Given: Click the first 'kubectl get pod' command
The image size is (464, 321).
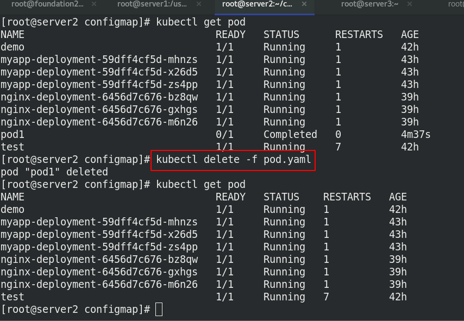Looking at the screenshot, I should coord(200,22).
